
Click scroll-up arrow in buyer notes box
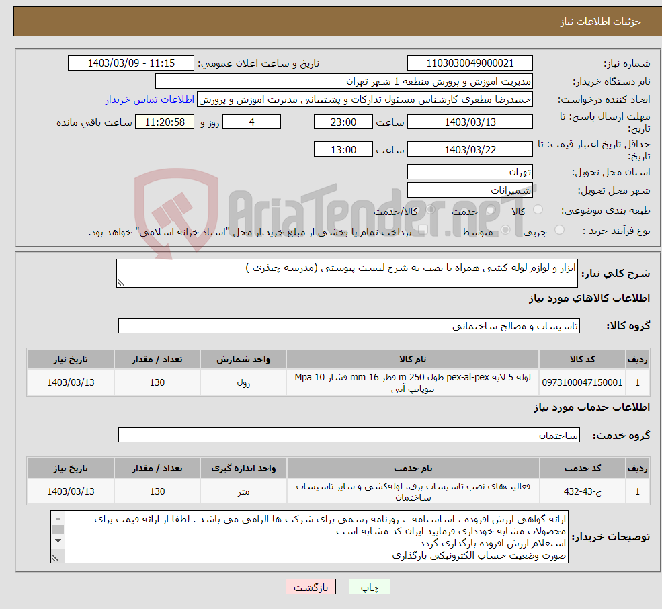tap(58, 518)
